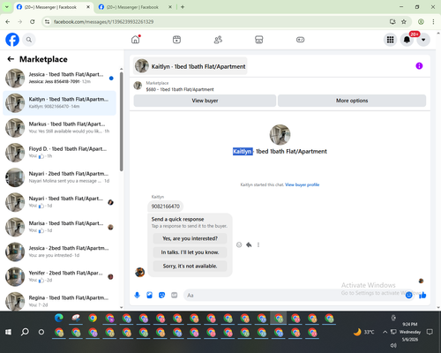
Task: Reload the page
Action: pos(33,21)
